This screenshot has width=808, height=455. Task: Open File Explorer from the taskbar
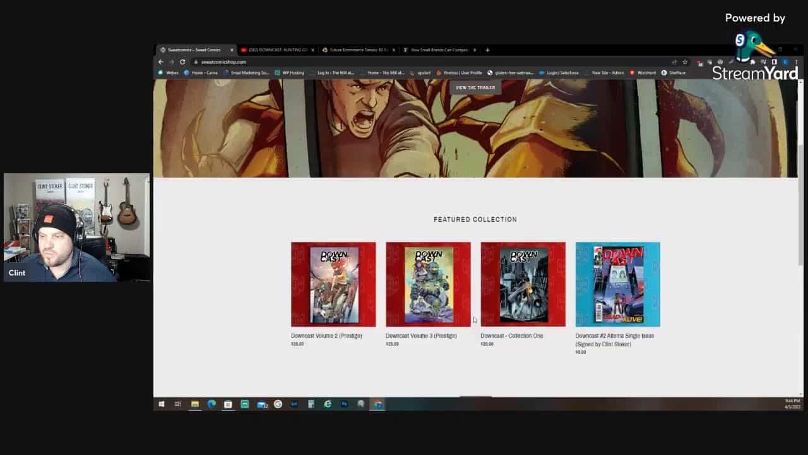[195, 404]
